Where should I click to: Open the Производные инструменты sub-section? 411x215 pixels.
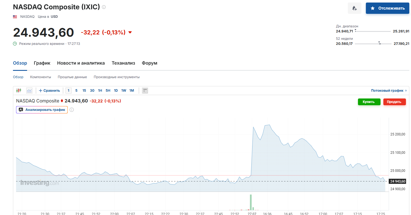[117, 77]
